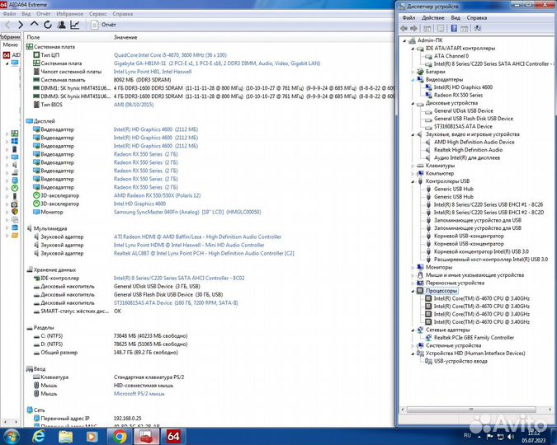
Task: Click the Realtek ALC887 audio controller link
Action: (204, 253)
